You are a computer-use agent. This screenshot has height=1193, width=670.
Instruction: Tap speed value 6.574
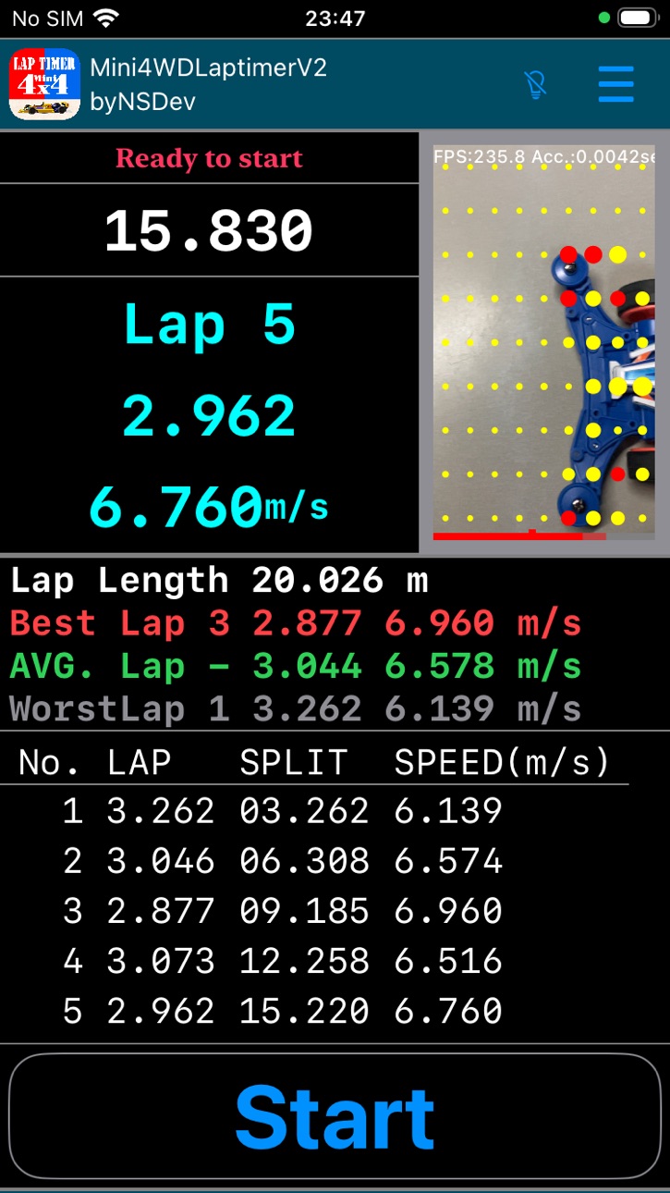pos(448,861)
